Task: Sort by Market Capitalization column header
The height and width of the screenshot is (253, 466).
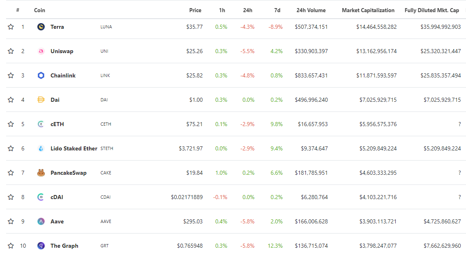Action: pos(368,10)
